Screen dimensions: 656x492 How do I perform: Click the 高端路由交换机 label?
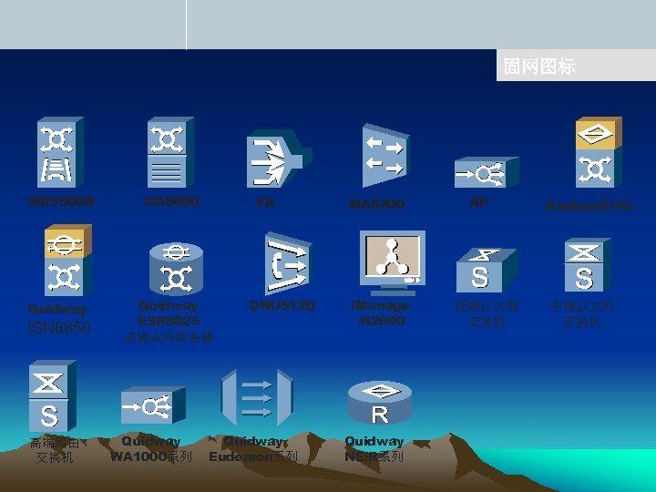(x=54, y=450)
